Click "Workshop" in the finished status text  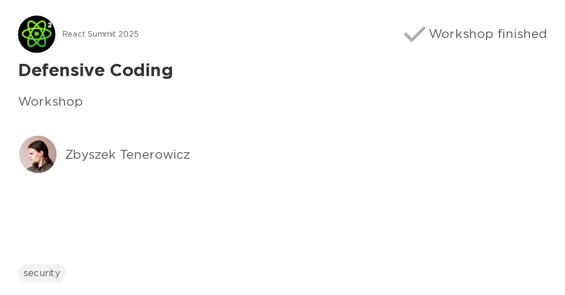pos(461,34)
